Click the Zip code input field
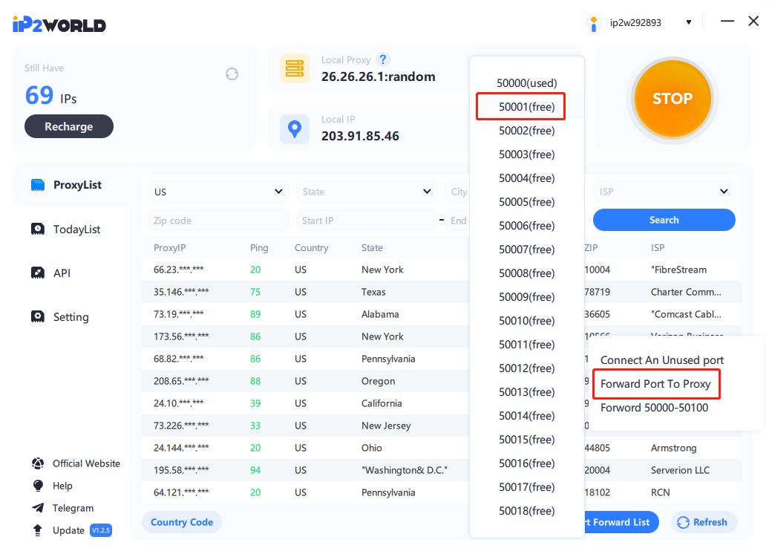 point(219,221)
